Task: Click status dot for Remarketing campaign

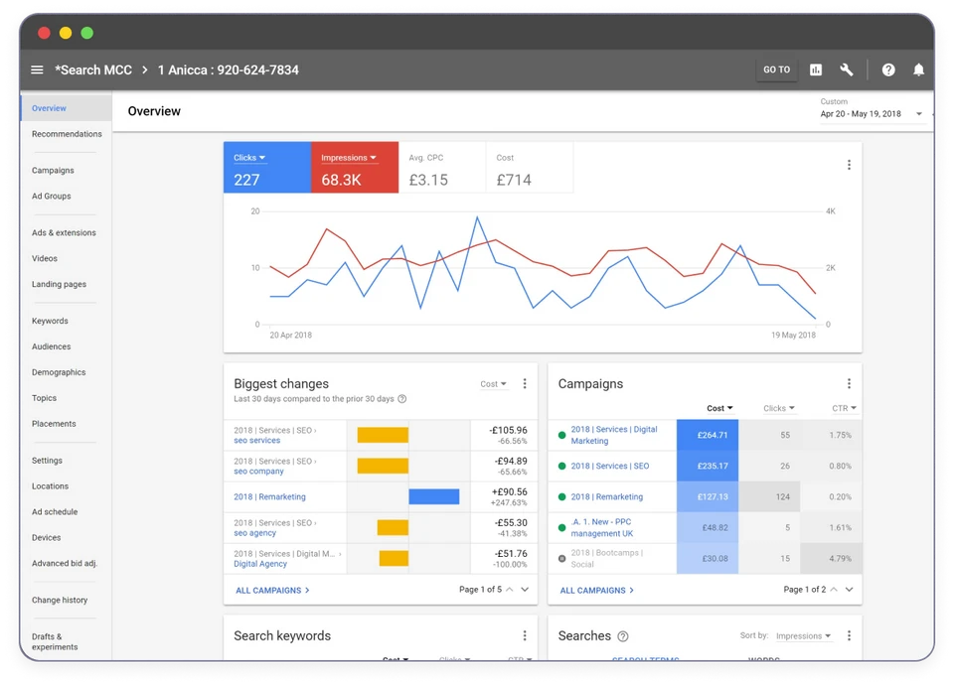Action: coord(562,496)
